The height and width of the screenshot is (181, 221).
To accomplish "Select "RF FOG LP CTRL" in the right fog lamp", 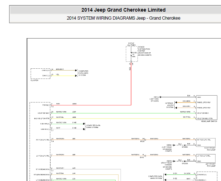I will tap(204, 140).
